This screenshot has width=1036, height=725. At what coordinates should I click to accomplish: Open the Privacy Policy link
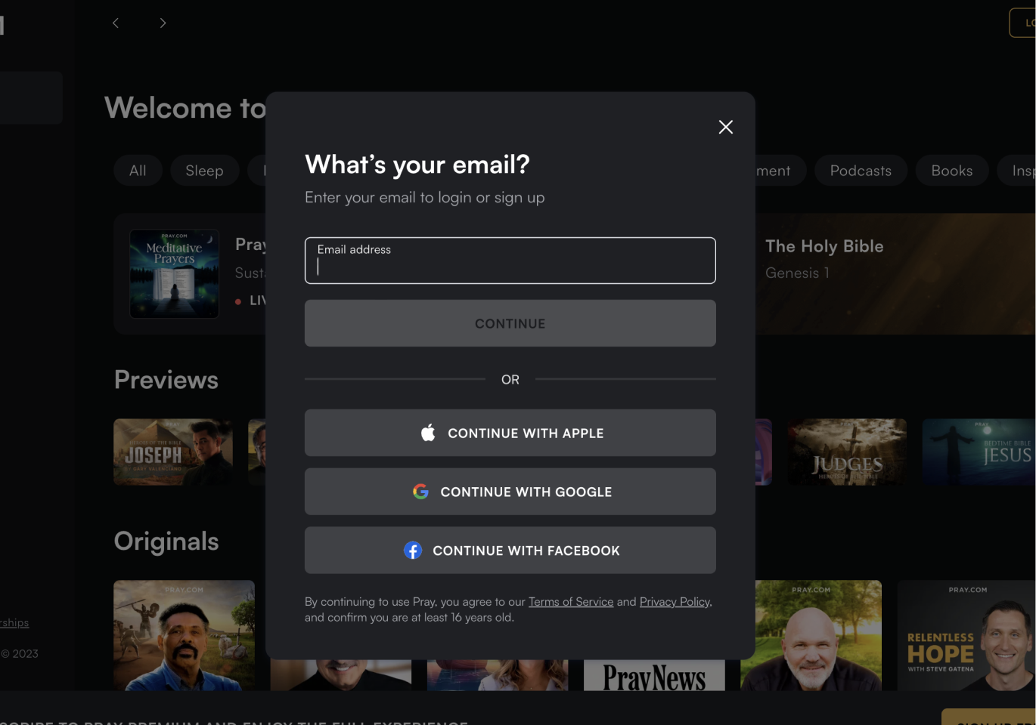pos(675,602)
